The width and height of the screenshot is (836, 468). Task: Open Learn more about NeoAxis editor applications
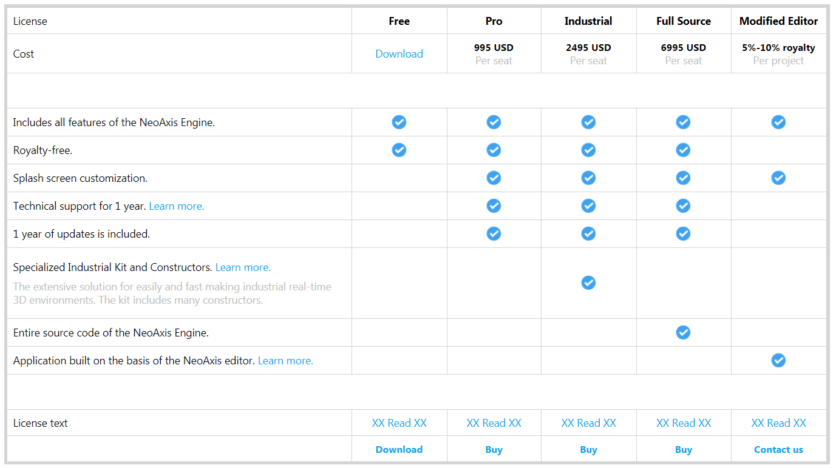pos(285,361)
